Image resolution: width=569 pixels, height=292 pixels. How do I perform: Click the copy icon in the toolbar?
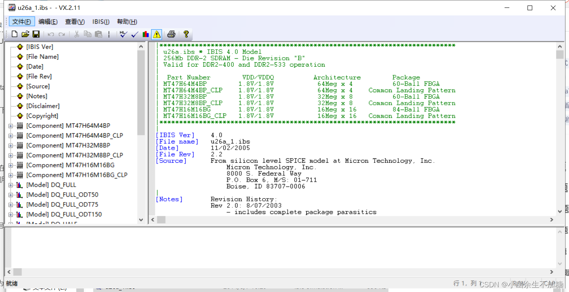[x=88, y=34]
